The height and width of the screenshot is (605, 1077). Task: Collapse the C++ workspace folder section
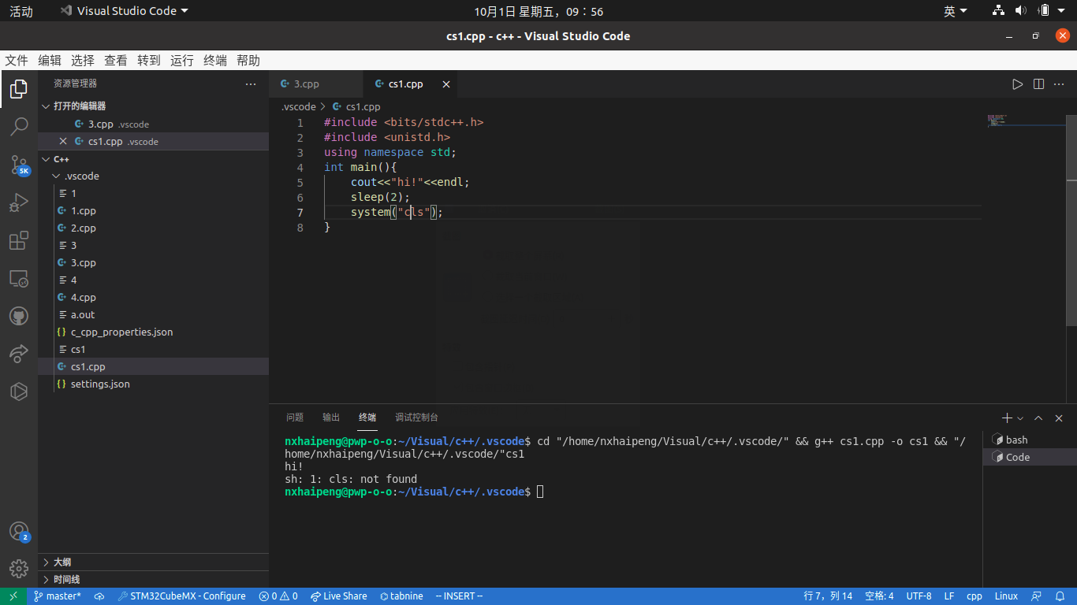point(153,159)
